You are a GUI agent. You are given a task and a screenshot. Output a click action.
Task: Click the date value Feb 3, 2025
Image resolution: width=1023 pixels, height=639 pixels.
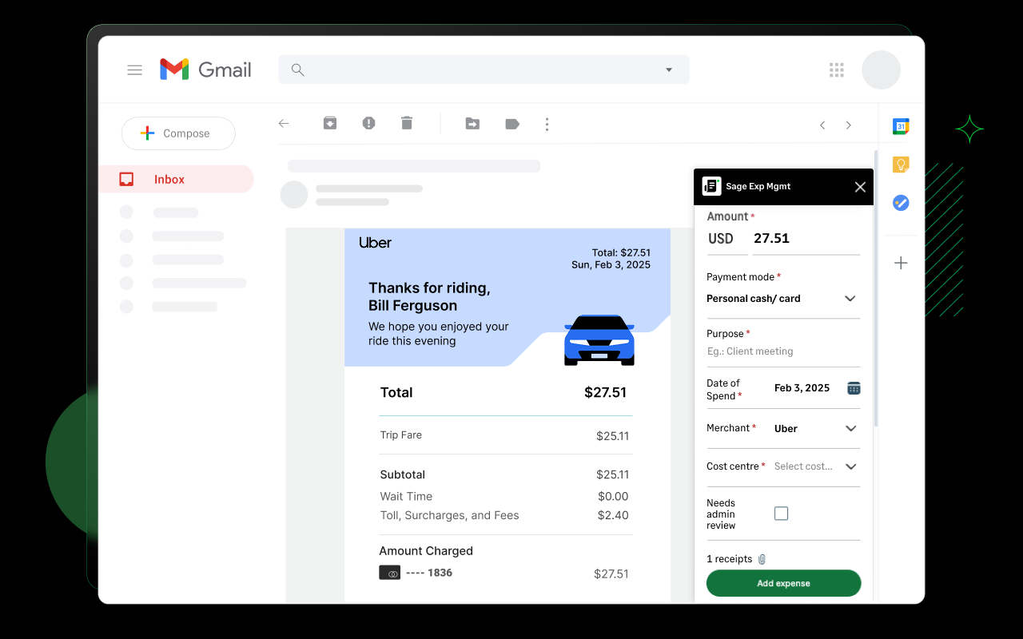[802, 388]
